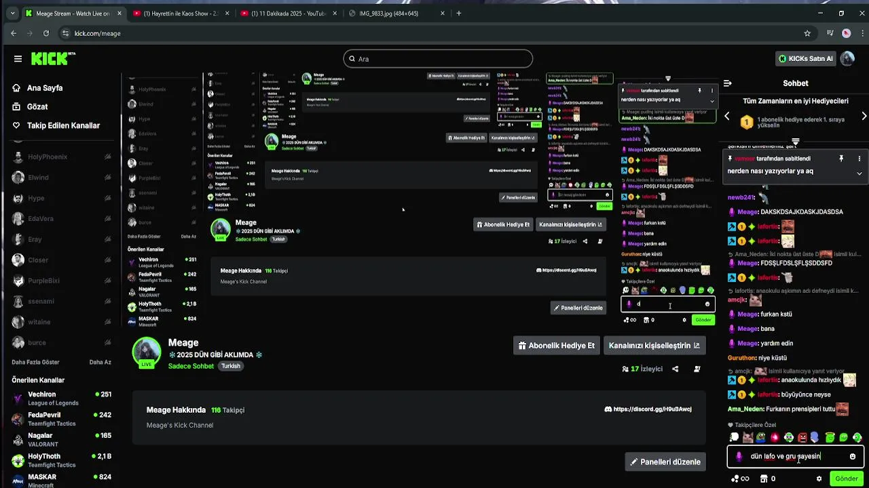Click the Gönder send button
Viewport: 869px width, 488px height.
coord(846,479)
